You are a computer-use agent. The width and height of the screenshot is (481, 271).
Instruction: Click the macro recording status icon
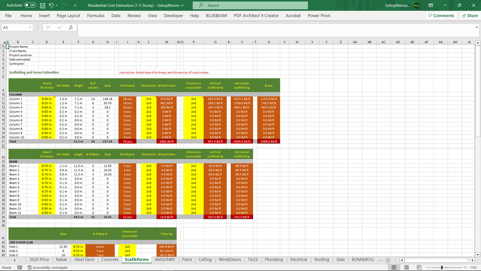click(x=19, y=267)
